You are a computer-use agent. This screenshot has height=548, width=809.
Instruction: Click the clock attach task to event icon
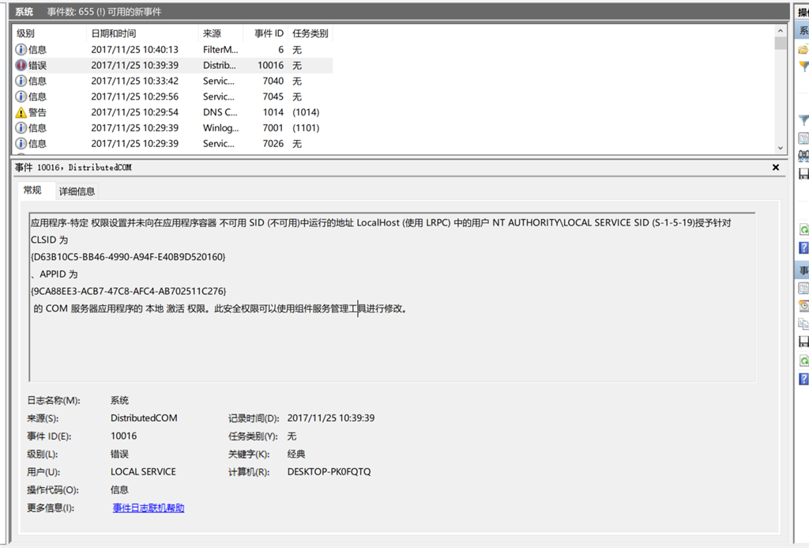(x=803, y=306)
